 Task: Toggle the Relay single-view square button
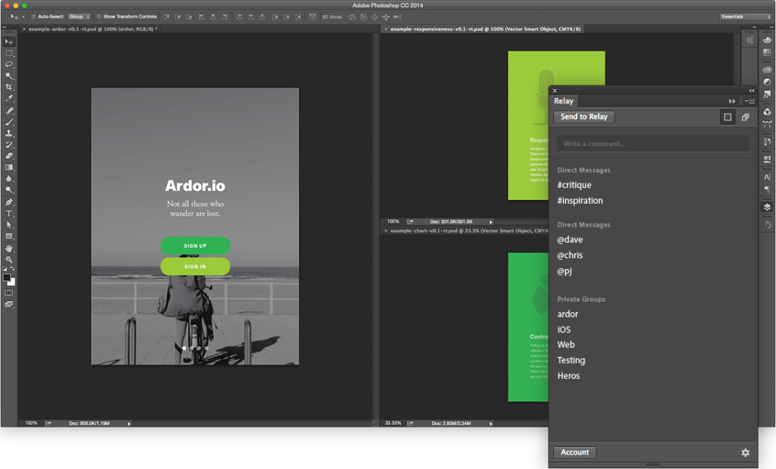[727, 117]
